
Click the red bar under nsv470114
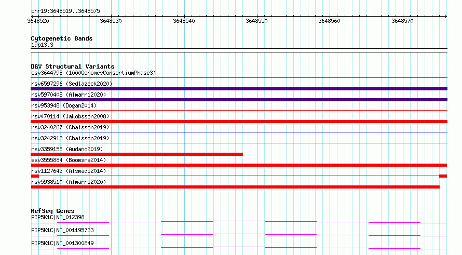239,122
